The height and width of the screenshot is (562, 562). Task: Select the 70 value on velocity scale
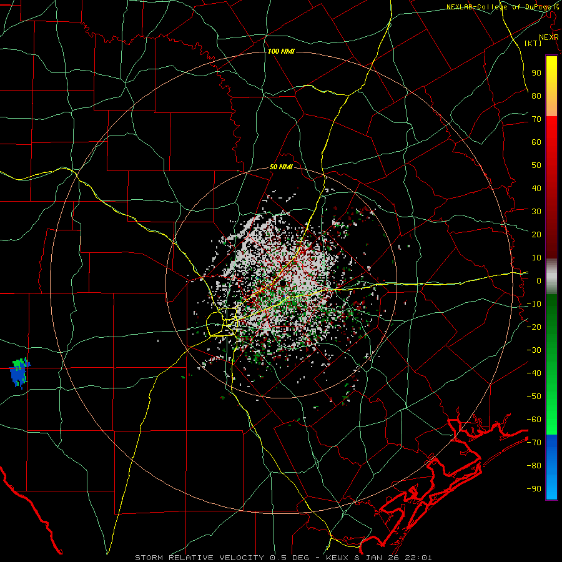(536, 119)
